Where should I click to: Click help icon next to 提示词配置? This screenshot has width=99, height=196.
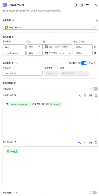click(15, 83)
